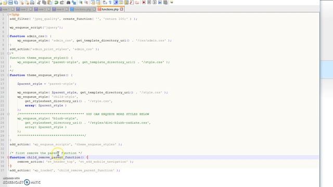The image size is (333, 187).
Task: Click the wp_enqueue_script jquery line
Action: [x=36, y=28]
